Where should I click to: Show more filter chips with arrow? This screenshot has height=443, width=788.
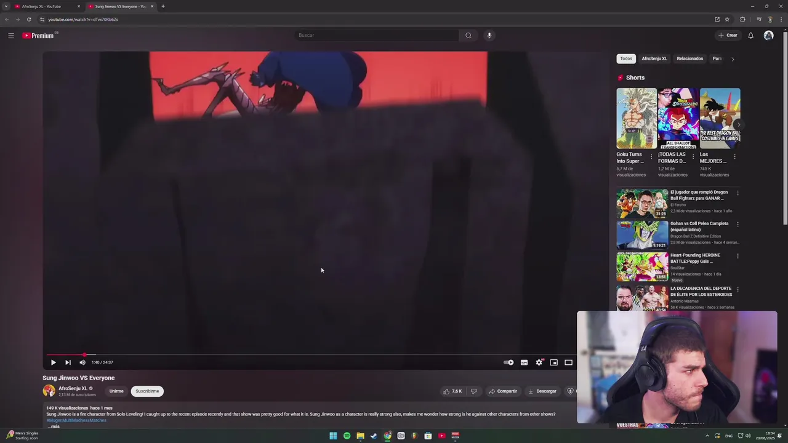point(733,59)
